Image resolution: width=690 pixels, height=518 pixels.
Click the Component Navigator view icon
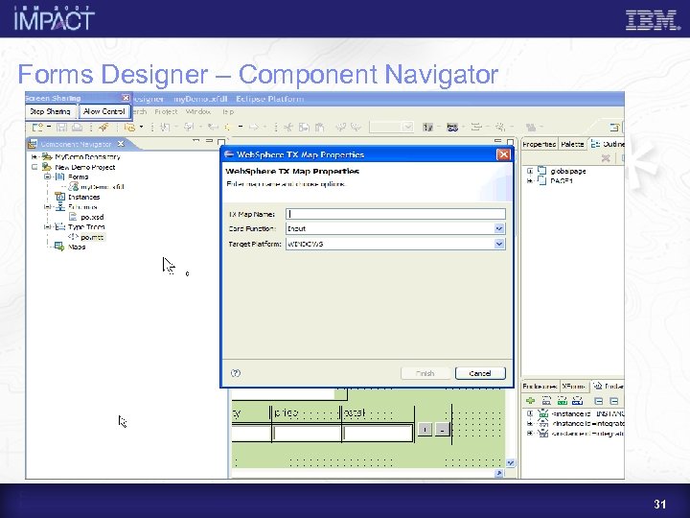(33, 144)
